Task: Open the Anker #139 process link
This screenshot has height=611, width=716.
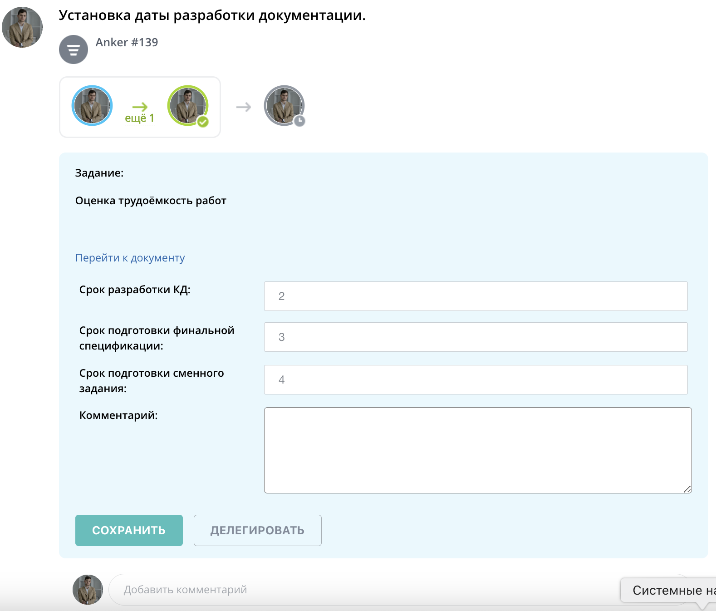Action: (127, 42)
